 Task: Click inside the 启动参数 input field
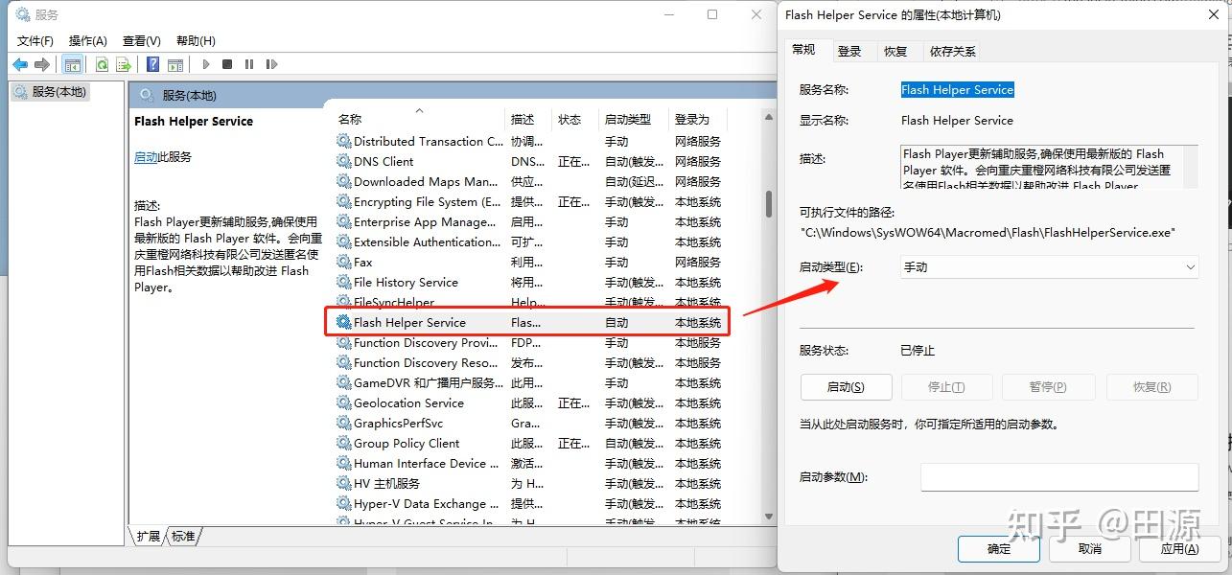coord(1059,476)
